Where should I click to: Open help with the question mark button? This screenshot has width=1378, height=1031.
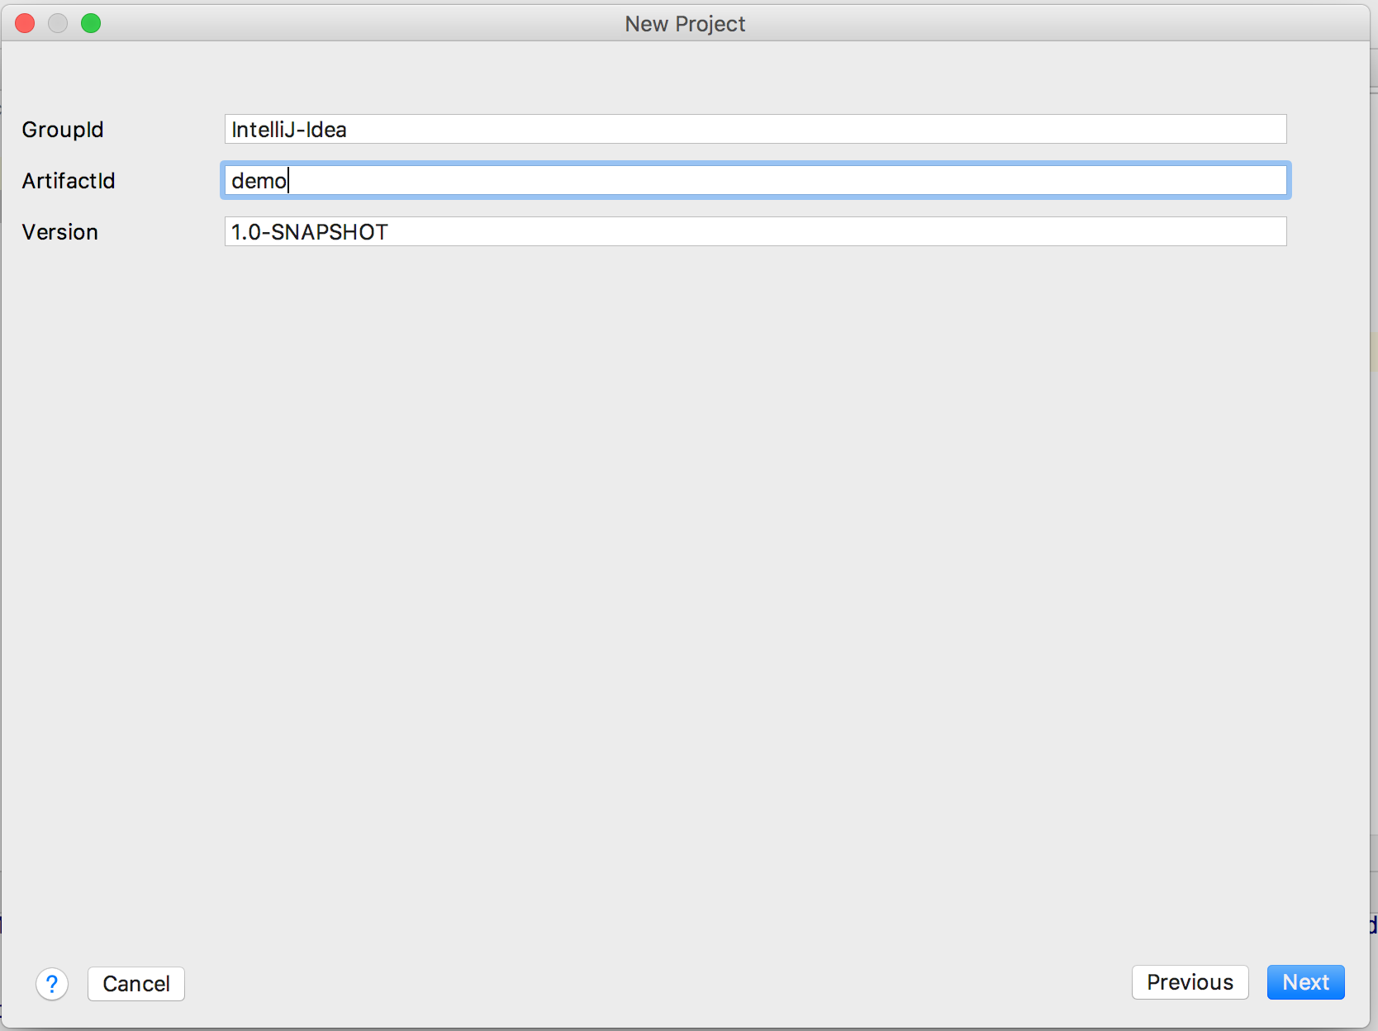coord(52,983)
